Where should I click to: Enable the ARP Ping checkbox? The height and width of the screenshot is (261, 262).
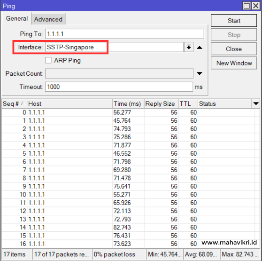tap(48, 60)
